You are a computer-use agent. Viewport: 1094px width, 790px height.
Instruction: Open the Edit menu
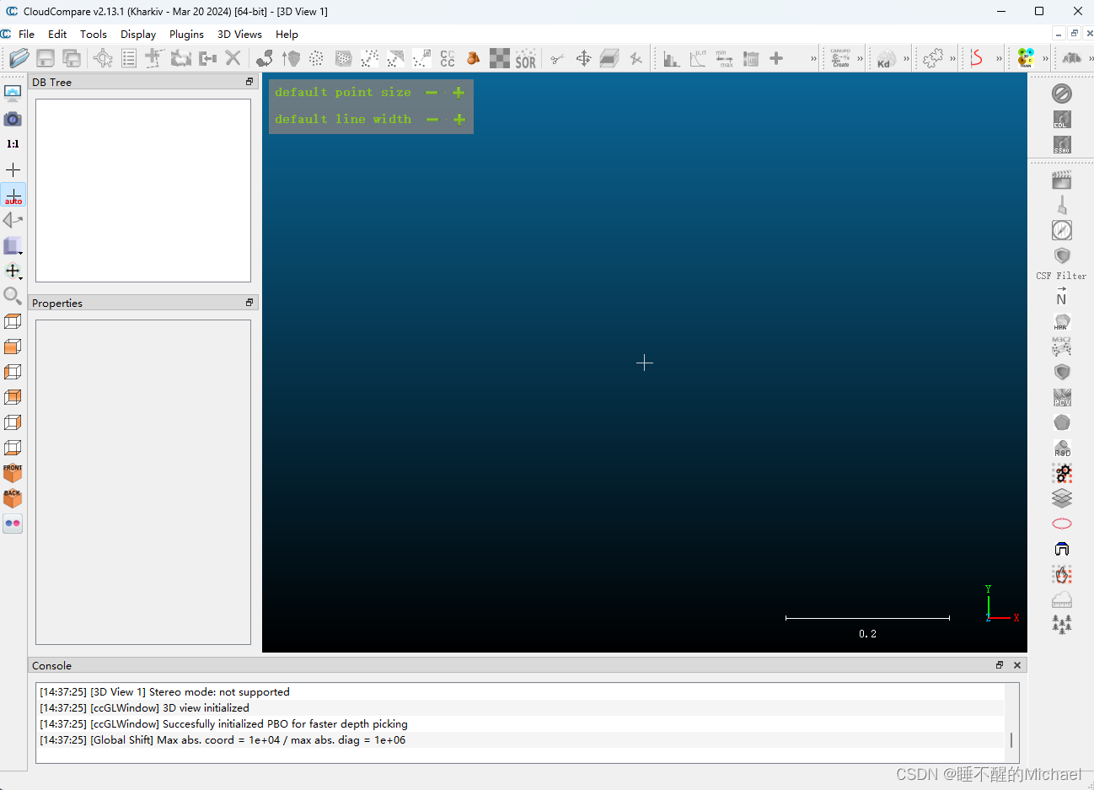pyautogui.click(x=57, y=34)
